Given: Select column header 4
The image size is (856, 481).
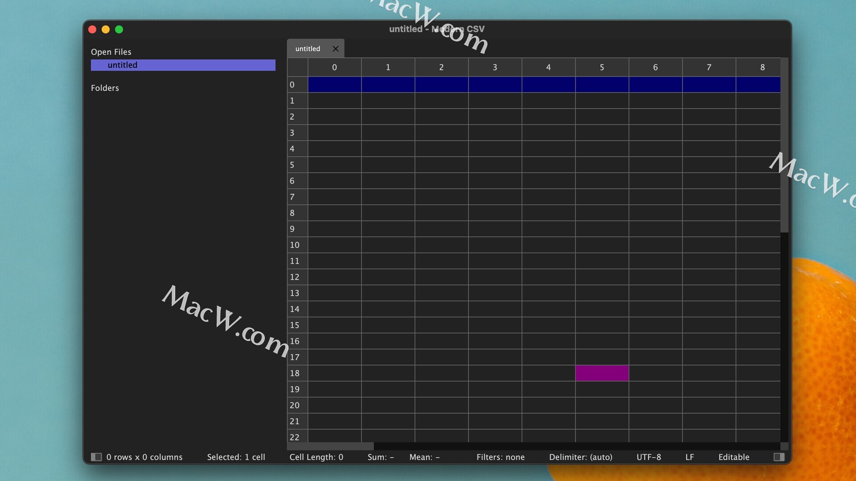Looking at the screenshot, I should [x=548, y=67].
